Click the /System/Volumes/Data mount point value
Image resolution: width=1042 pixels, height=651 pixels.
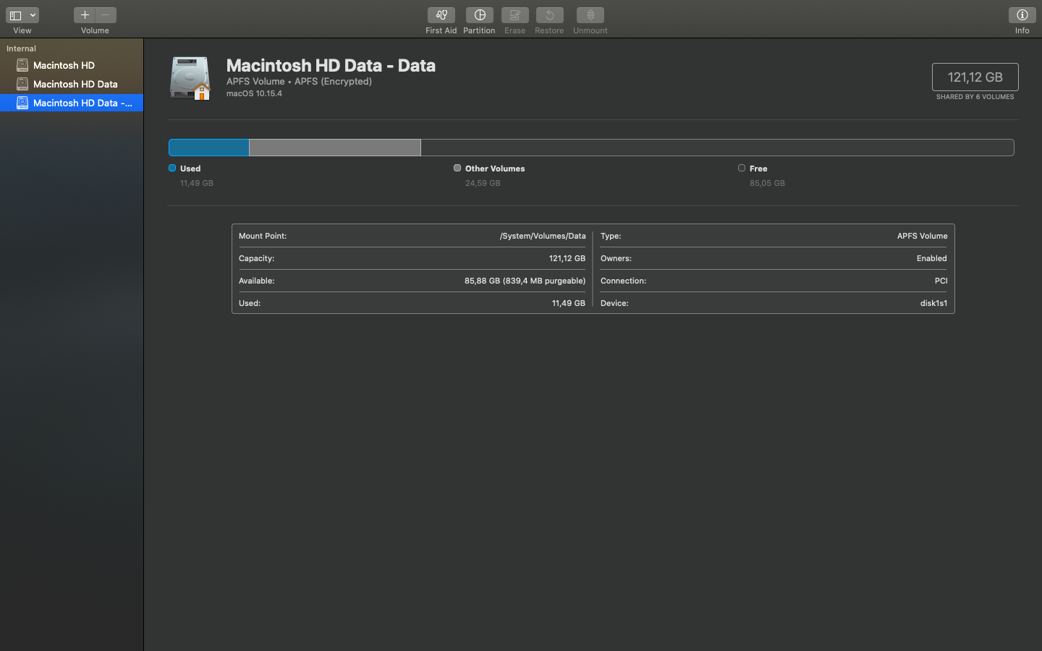(543, 236)
